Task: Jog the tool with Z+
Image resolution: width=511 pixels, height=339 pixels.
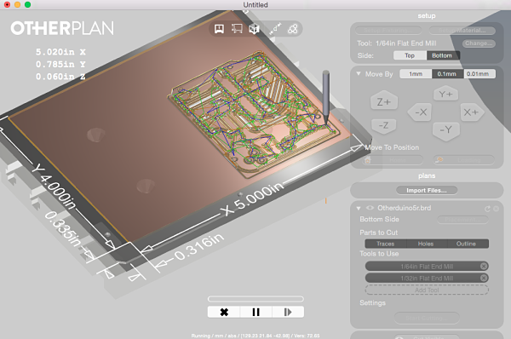Action: click(384, 101)
